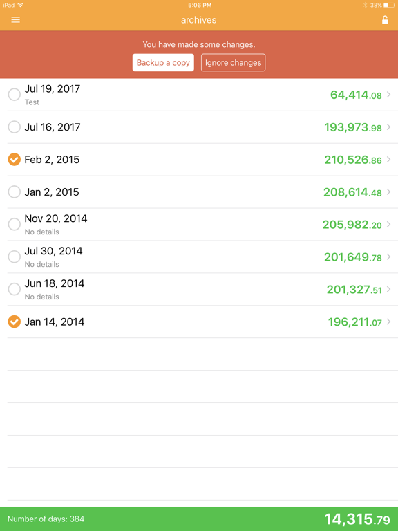This screenshot has width=398, height=531.
Task: Tap the amount 193,973.98
Action: click(x=353, y=128)
